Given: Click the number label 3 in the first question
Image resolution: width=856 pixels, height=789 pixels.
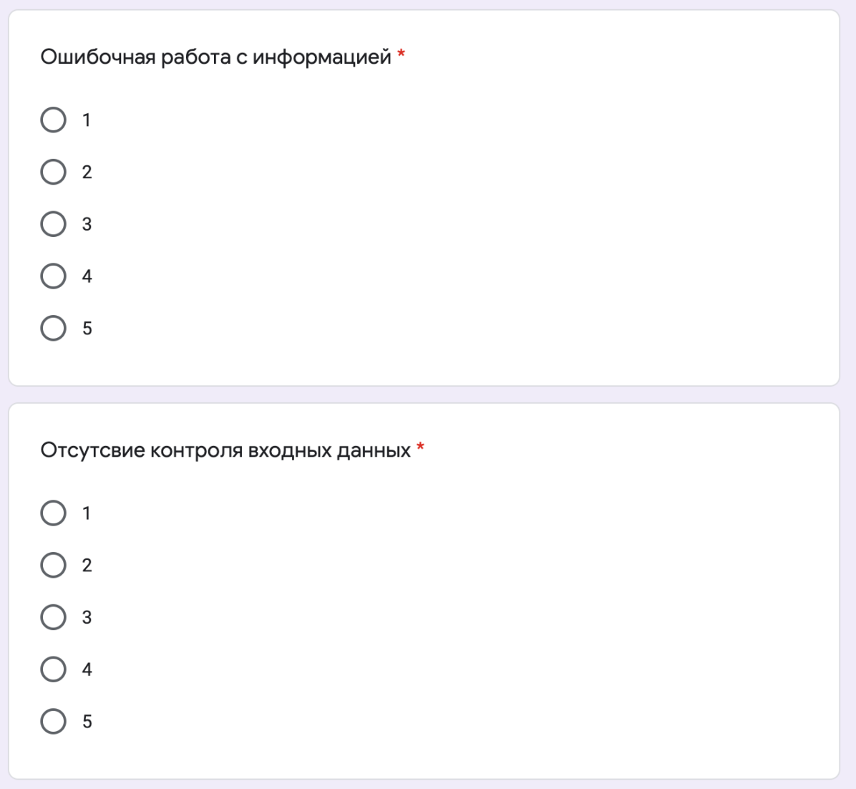Looking at the screenshot, I should 87,224.
